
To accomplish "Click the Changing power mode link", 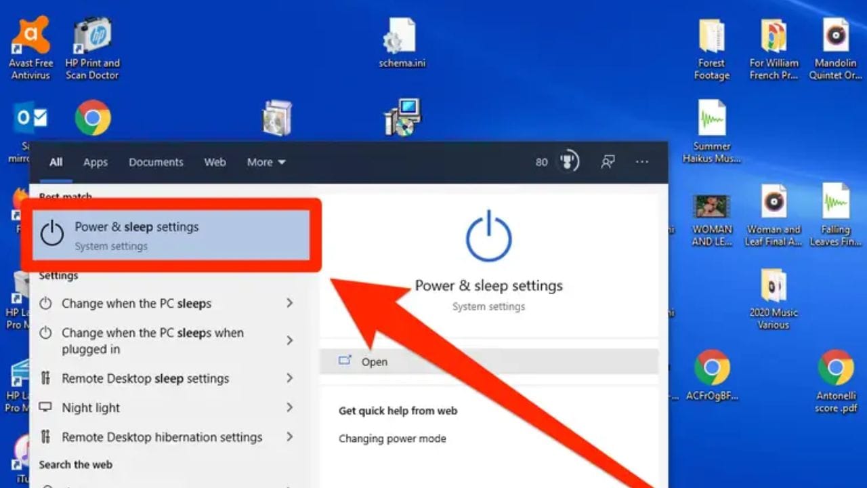I will pyautogui.click(x=392, y=439).
